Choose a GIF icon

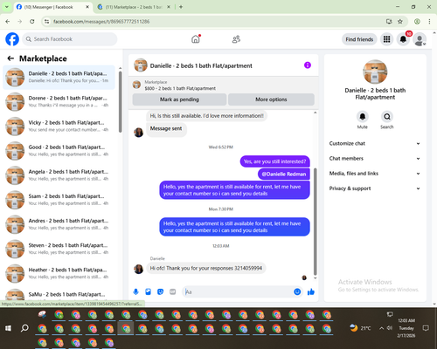tap(173, 291)
